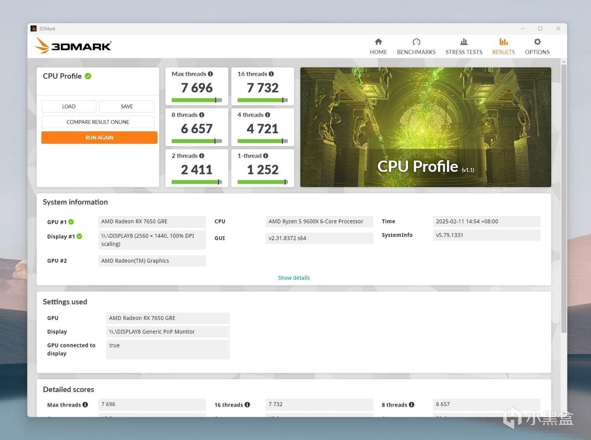
Task: Click the SAVE button
Action: [x=127, y=106]
